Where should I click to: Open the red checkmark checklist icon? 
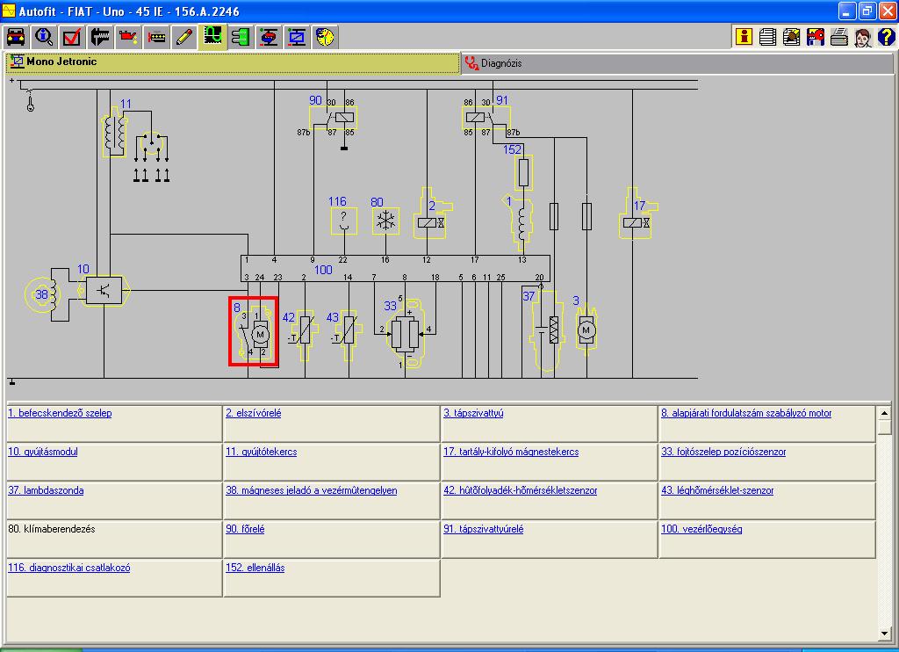72,37
